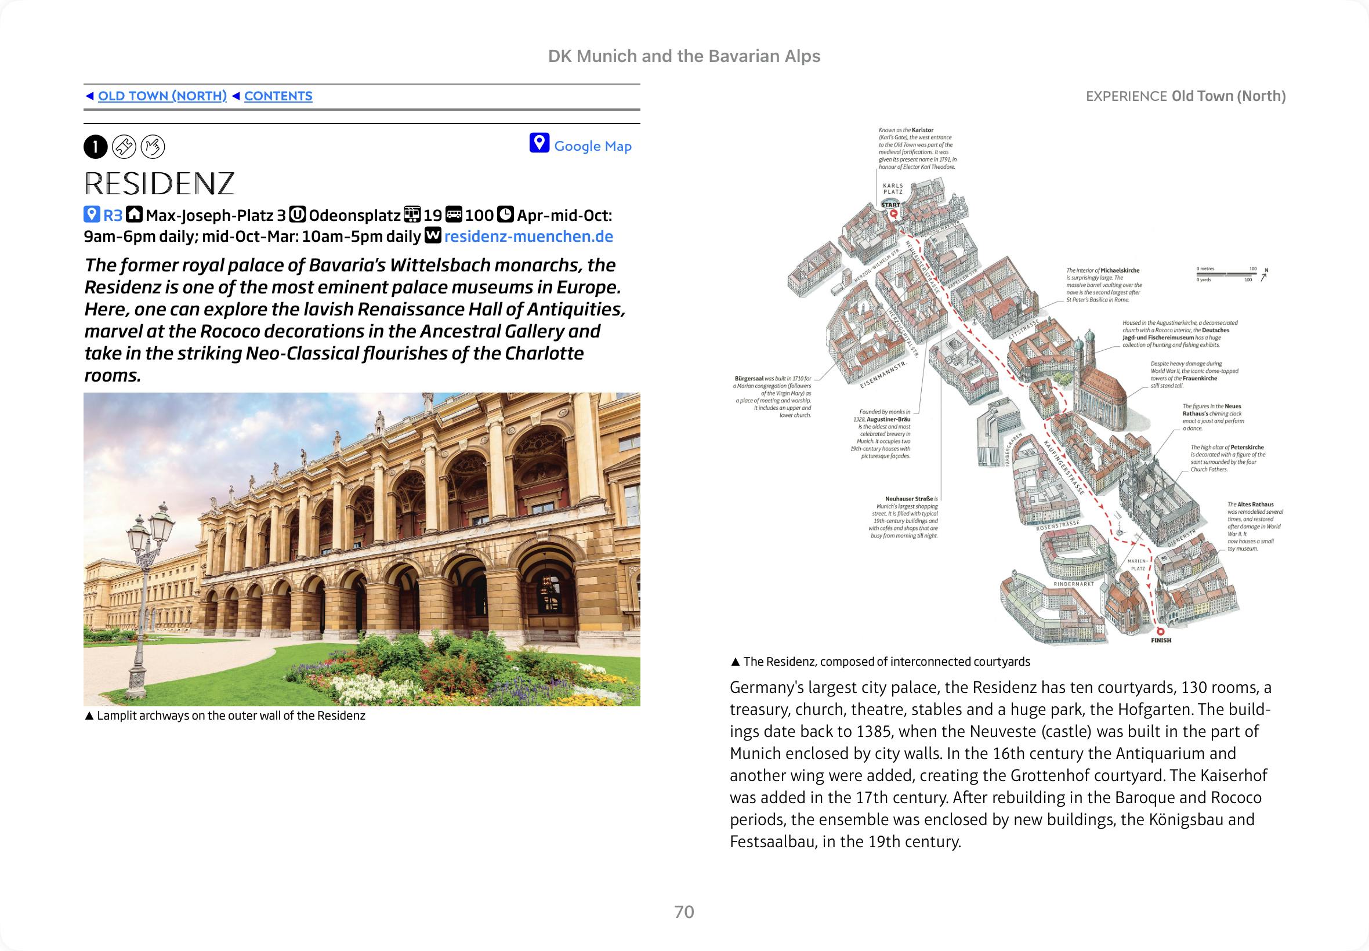Click the pointing hand interactive icon

(153, 147)
